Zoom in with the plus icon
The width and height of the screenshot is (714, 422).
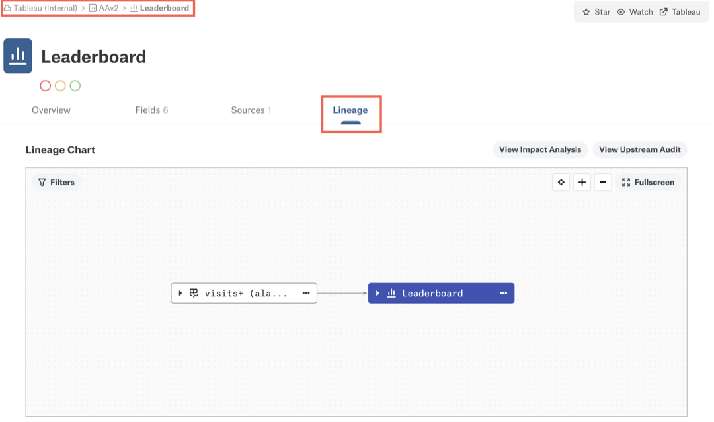pyautogui.click(x=582, y=183)
